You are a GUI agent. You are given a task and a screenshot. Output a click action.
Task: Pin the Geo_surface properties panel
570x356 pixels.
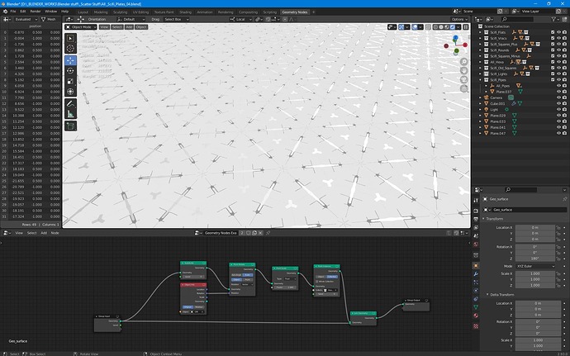click(564, 199)
